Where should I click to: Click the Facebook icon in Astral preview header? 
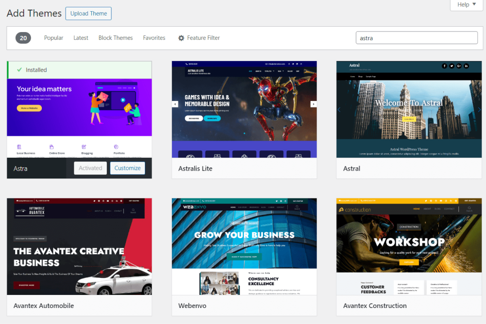[444, 66]
